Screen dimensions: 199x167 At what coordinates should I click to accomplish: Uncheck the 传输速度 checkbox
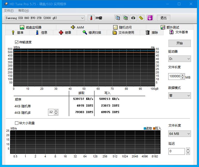tap(17, 42)
